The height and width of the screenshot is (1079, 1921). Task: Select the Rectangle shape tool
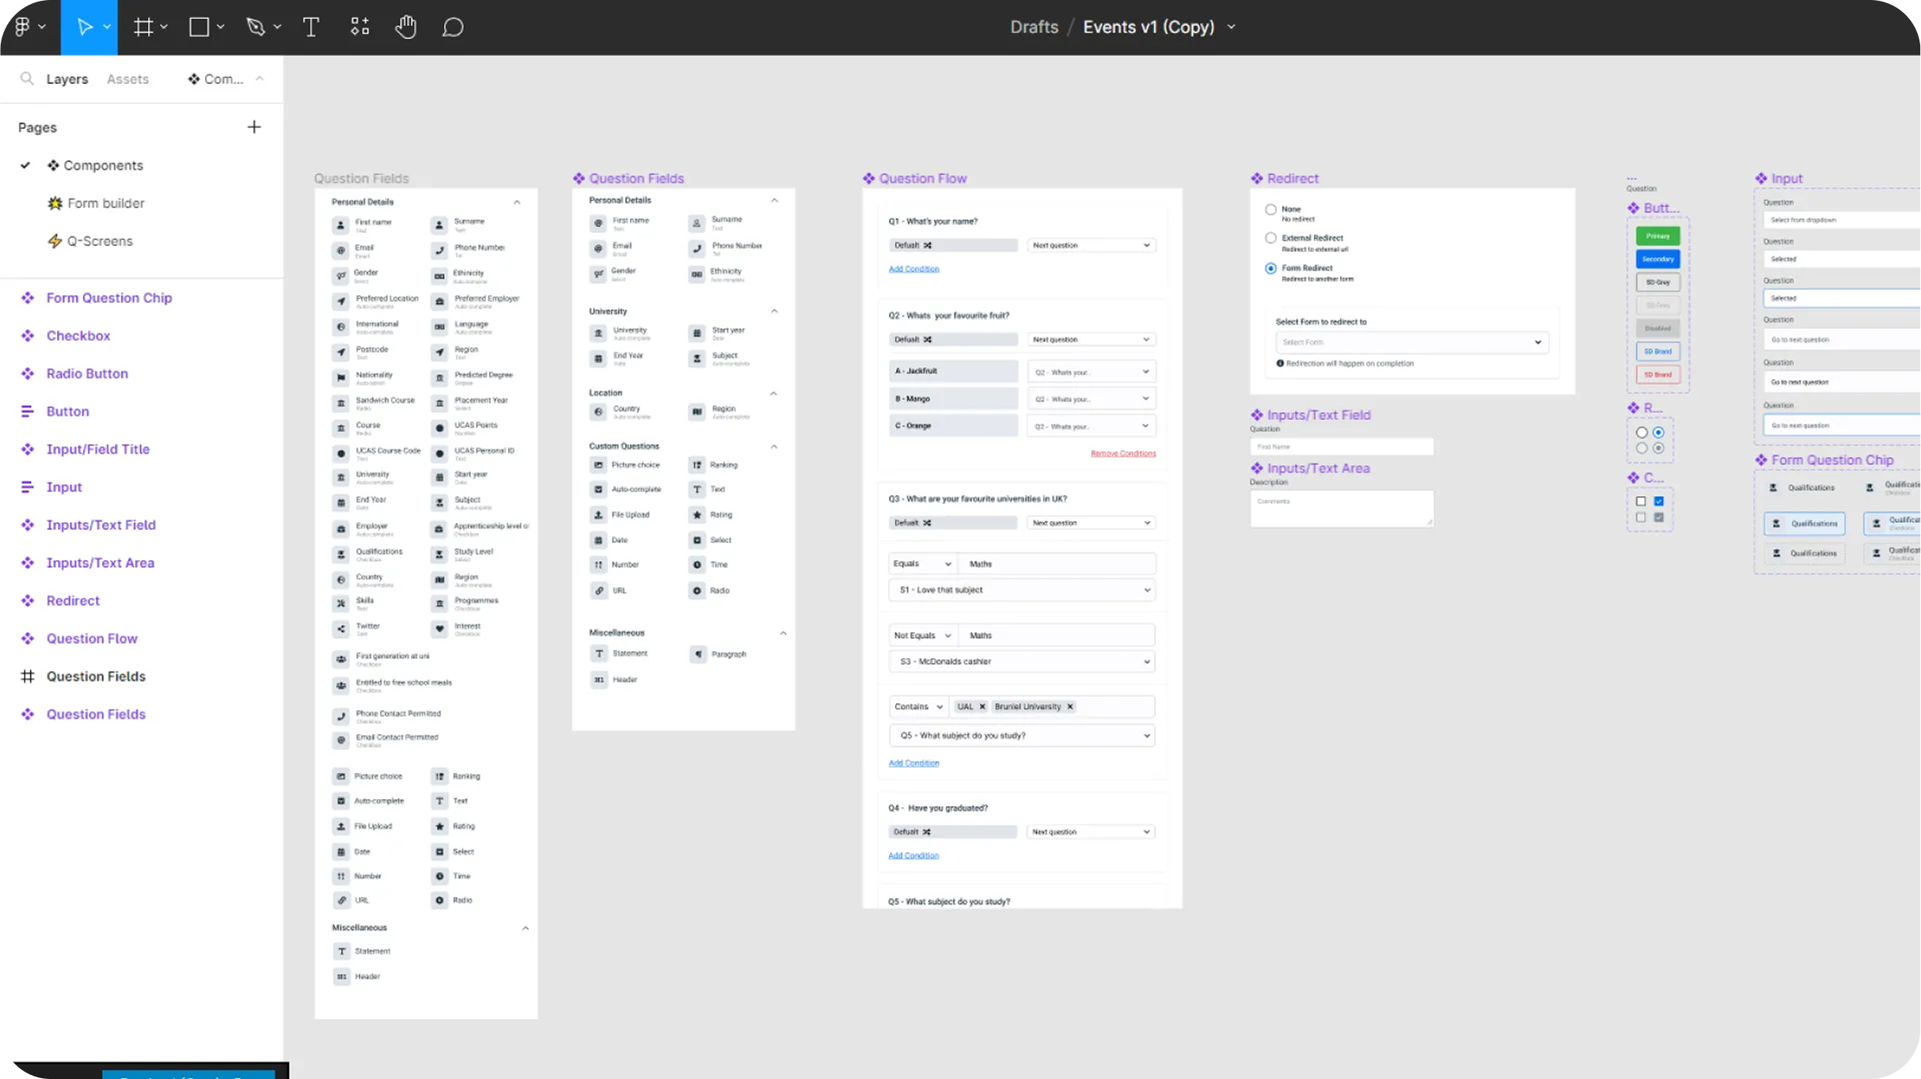coord(199,27)
